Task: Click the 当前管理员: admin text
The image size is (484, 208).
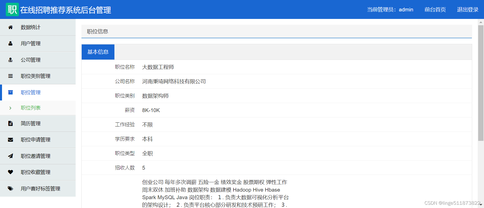Action: pos(390,10)
